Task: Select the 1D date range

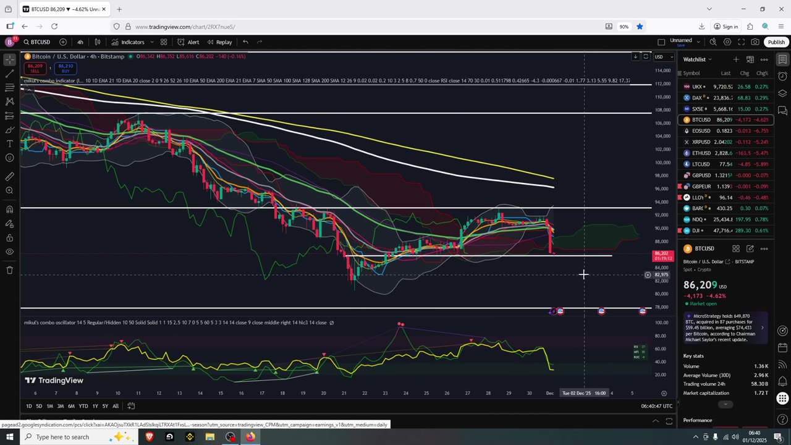Action: coord(29,406)
